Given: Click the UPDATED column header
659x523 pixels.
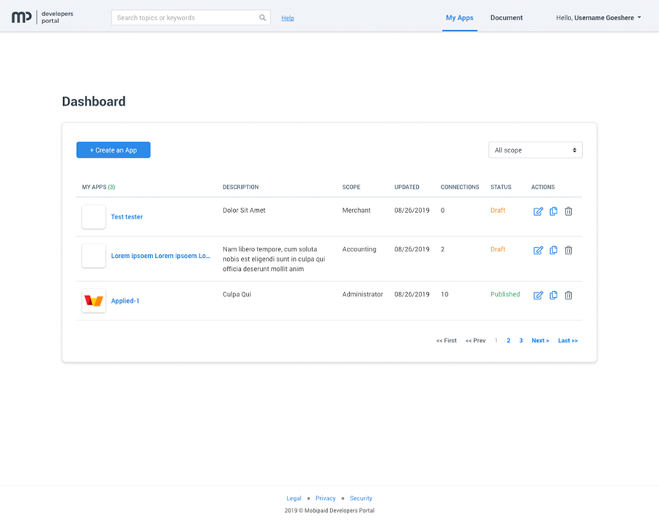Looking at the screenshot, I should click(x=407, y=187).
